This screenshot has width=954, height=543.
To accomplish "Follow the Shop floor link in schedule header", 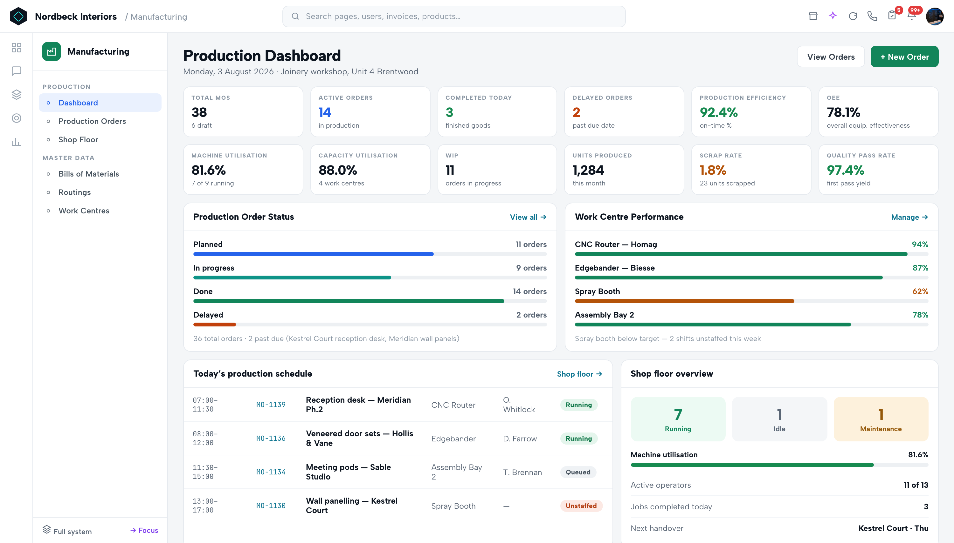I will point(579,374).
